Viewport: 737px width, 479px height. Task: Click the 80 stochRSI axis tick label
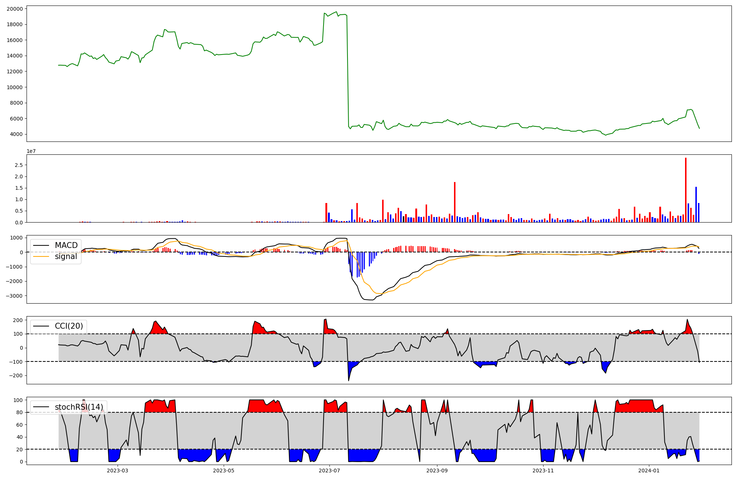20,412
